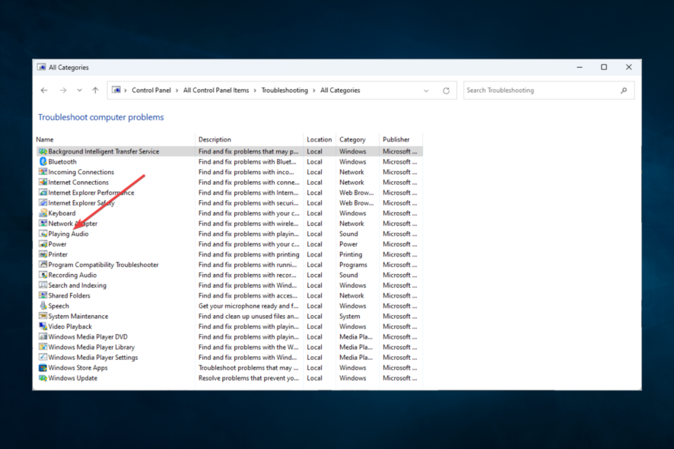Click the Windows Media Player Library icon
Screen dimensions: 674x449
(x=43, y=347)
